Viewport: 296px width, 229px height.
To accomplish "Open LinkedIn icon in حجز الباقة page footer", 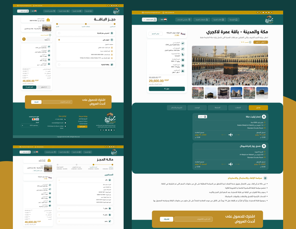I will [x=114, y=130].
